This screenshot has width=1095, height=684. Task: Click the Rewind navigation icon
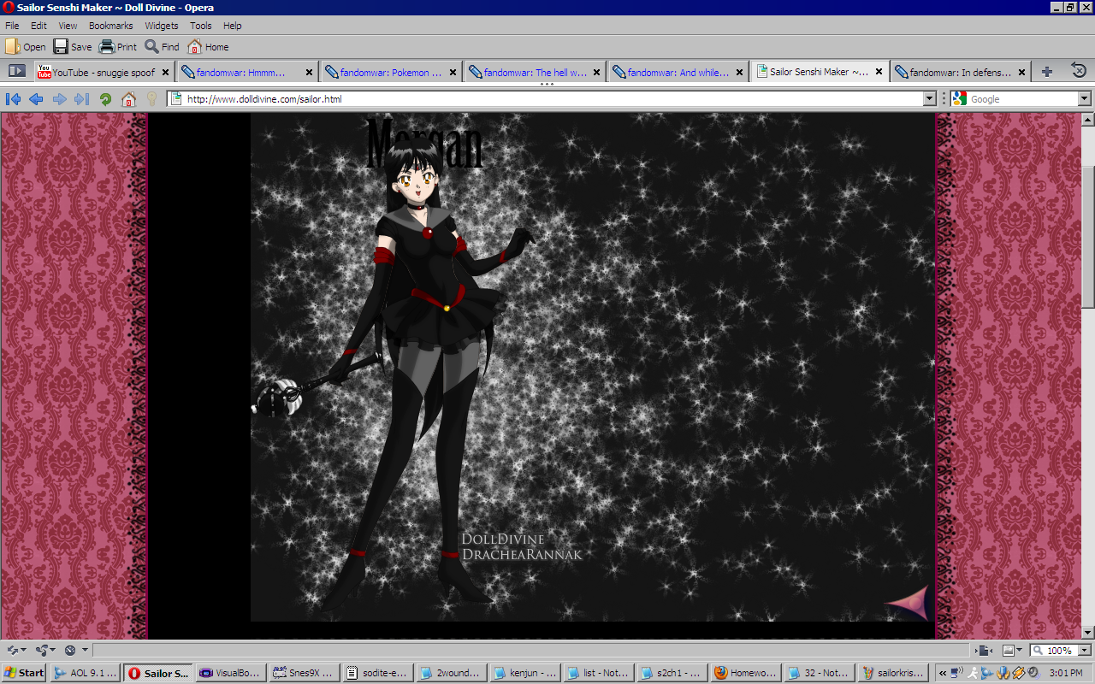(x=13, y=99)
